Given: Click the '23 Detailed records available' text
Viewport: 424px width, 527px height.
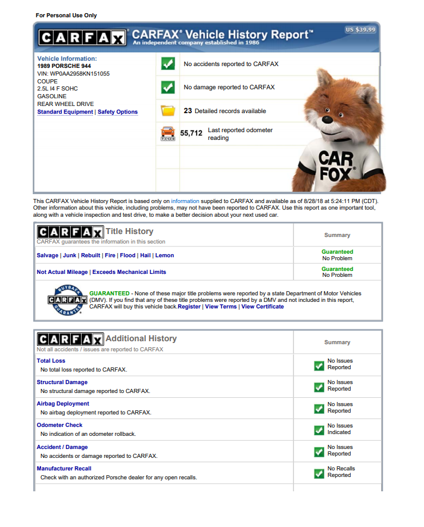Looking at the screenshot, I should coord(225,111).
